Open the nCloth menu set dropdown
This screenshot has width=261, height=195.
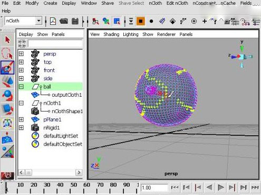(x=38, y=21)
